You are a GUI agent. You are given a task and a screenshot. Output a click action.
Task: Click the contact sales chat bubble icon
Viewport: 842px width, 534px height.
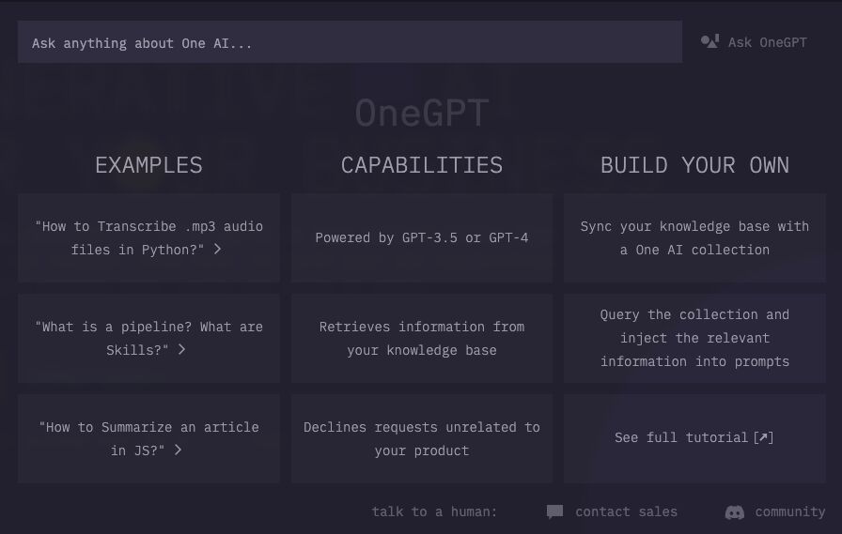(x=554, y=511)
